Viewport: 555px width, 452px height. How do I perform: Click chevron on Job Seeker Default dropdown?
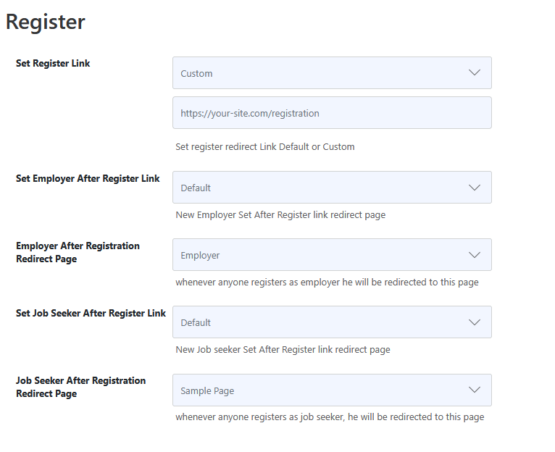pos(475,322)
